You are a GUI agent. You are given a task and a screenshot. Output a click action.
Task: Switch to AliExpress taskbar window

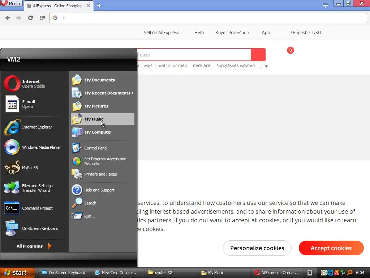[x=277, y=273]
